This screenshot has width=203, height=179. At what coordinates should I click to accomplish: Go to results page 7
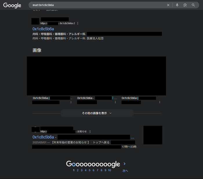click(97, 170)
